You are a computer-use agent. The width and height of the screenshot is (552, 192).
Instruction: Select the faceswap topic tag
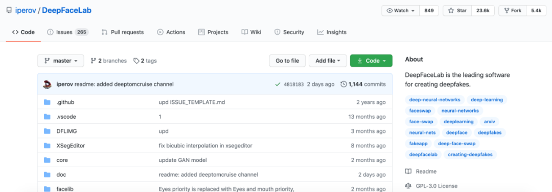pyautogui.click(x=420, y=111)
